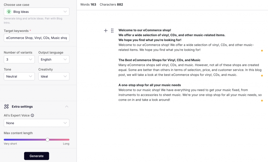268x162 pixels.
Task: Click the info icon beside Ali's Expert Voice
Action: pos(32,115)
